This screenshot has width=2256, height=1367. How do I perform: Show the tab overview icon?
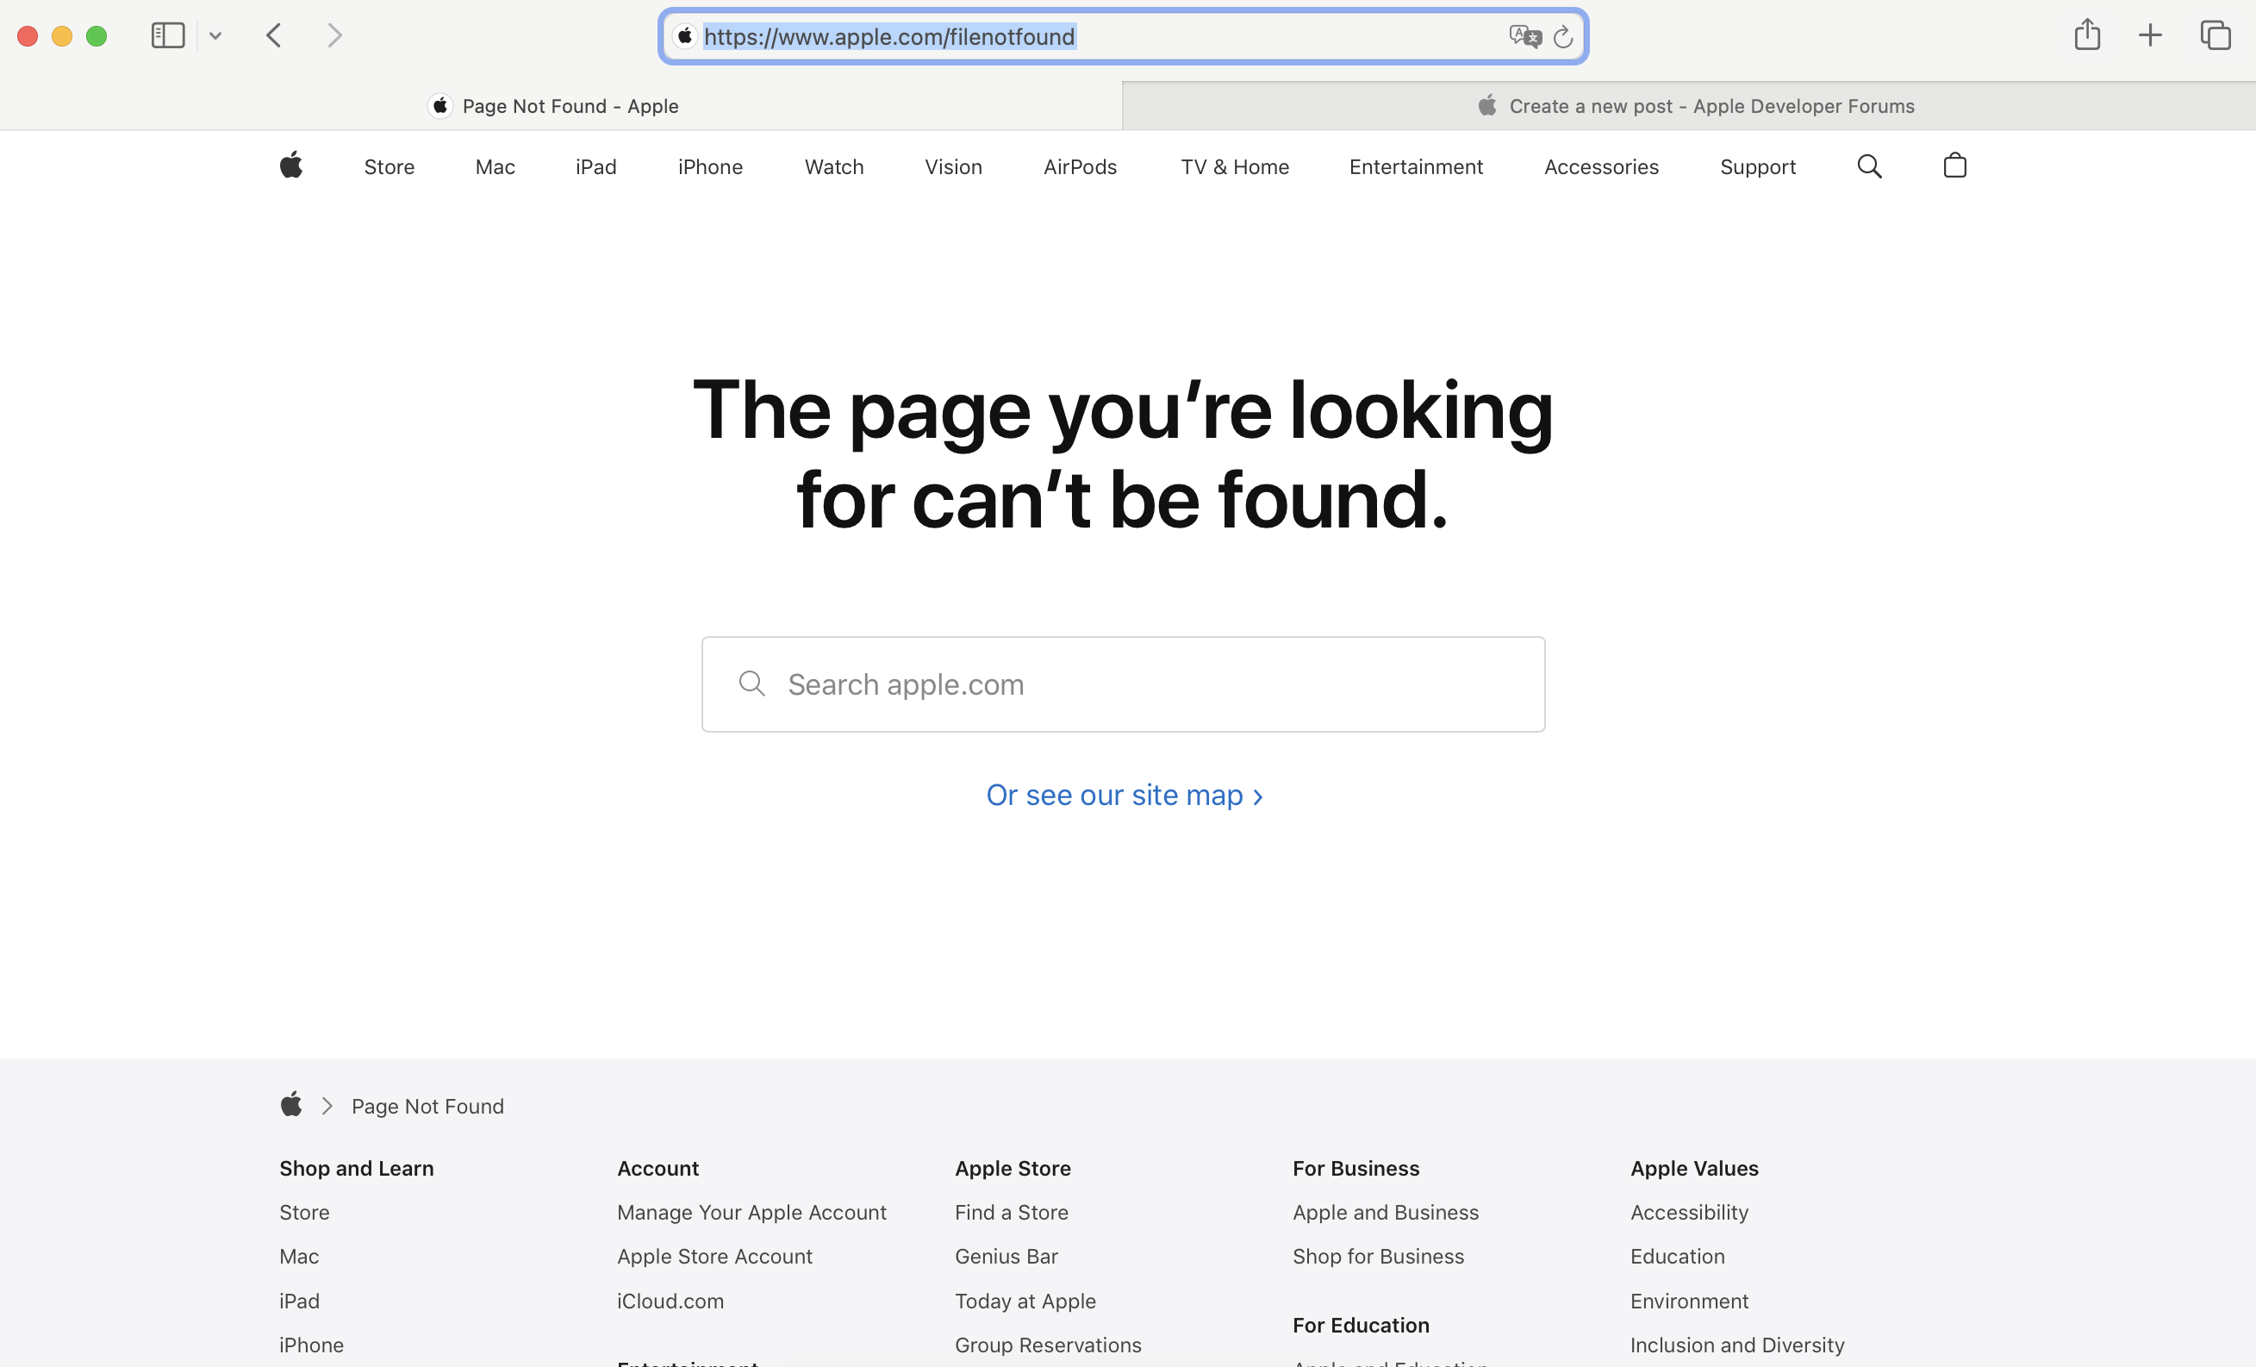[2215, 35]
